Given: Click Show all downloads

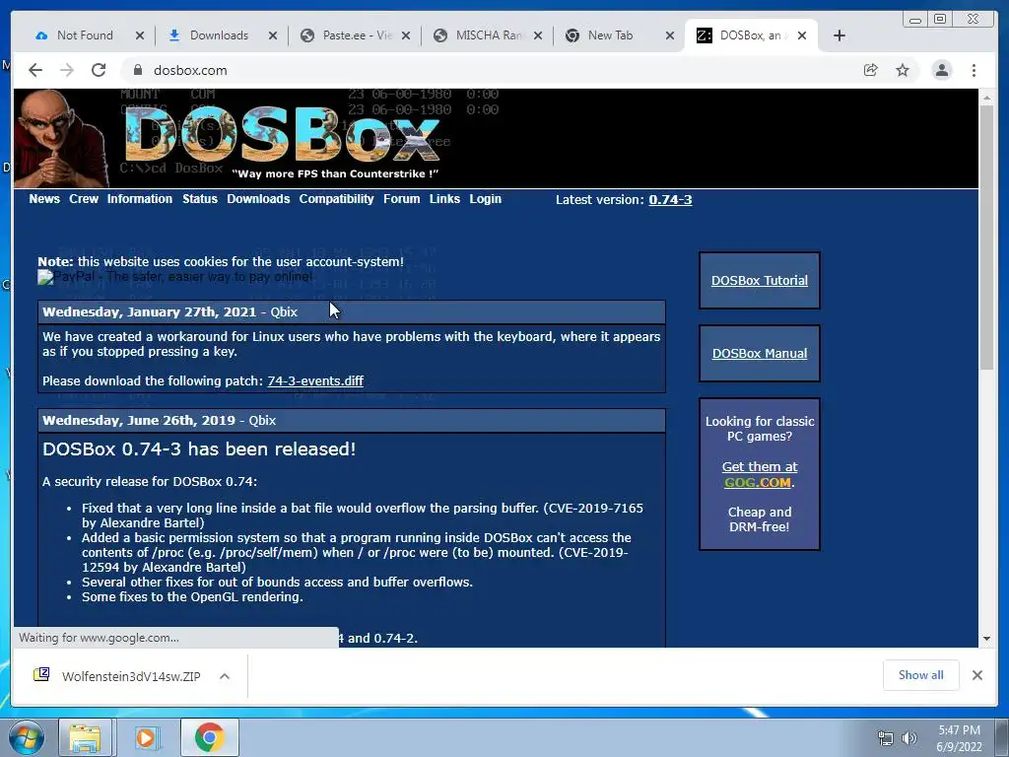Looking at the screenshot, I should point(921,674).
